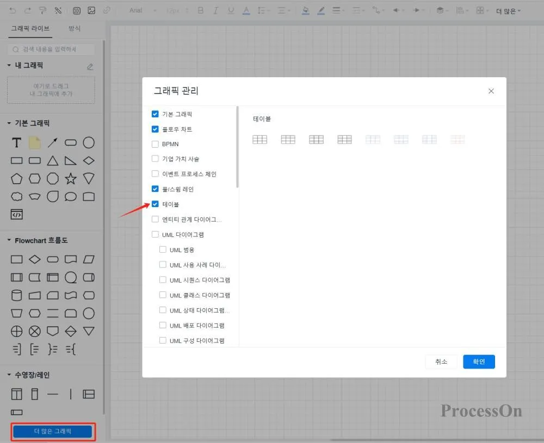Screen dimensions: 544x443
Task: Uncheck the 테이블 checkbox
Action: [155, 204]
